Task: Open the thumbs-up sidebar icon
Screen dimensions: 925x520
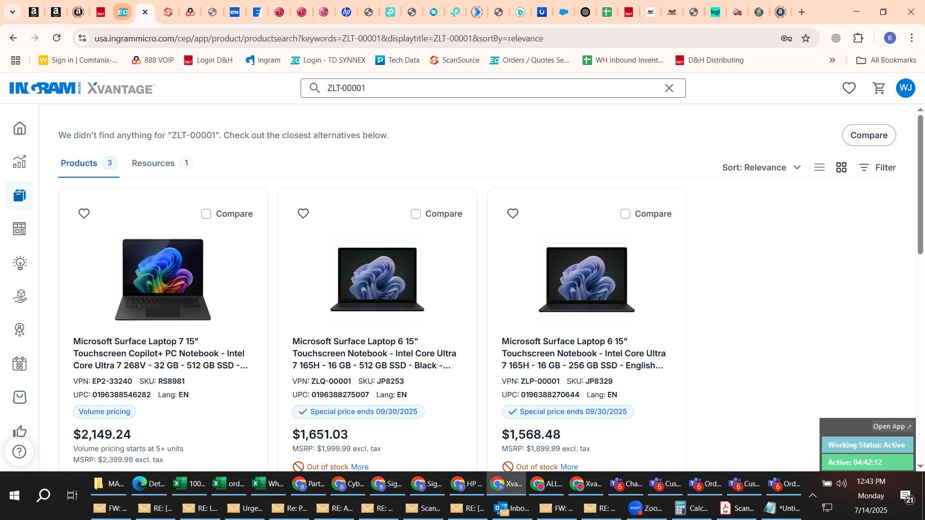Action: 19,430
